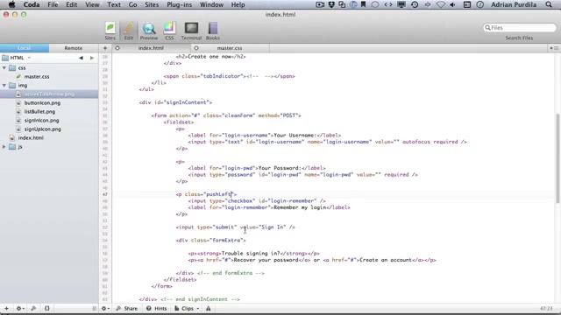561x315 pixels.
Task: Switch to the Remote files tab
Action: click(x=74, y=48)
